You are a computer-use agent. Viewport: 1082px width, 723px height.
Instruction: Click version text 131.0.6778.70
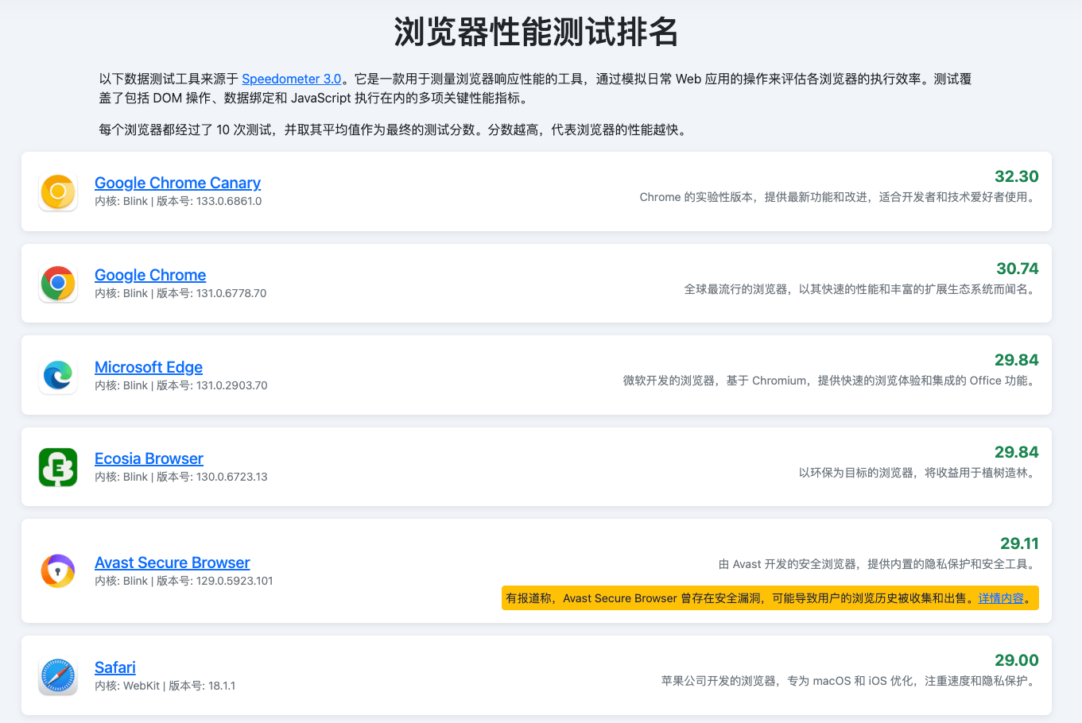(x=231, y=293)
